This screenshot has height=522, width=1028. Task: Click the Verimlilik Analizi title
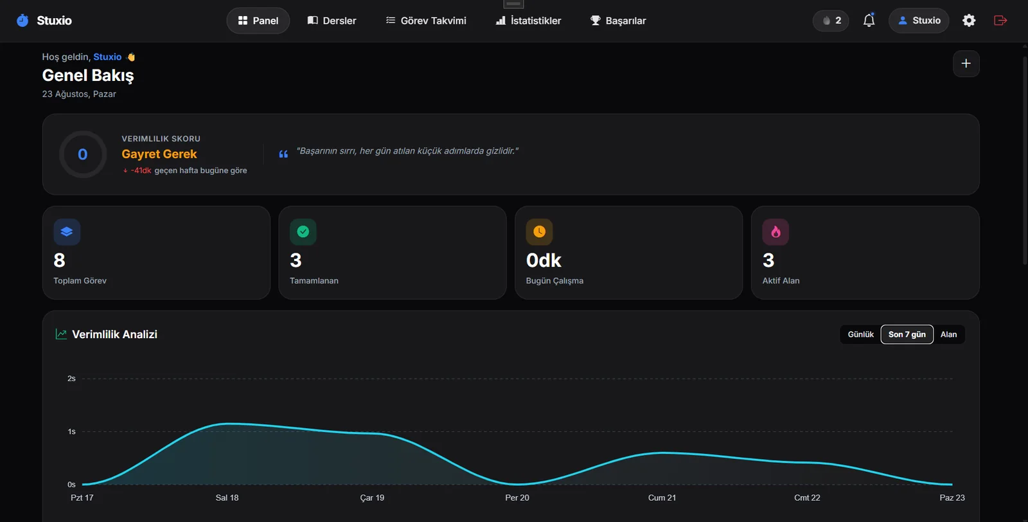114,334
